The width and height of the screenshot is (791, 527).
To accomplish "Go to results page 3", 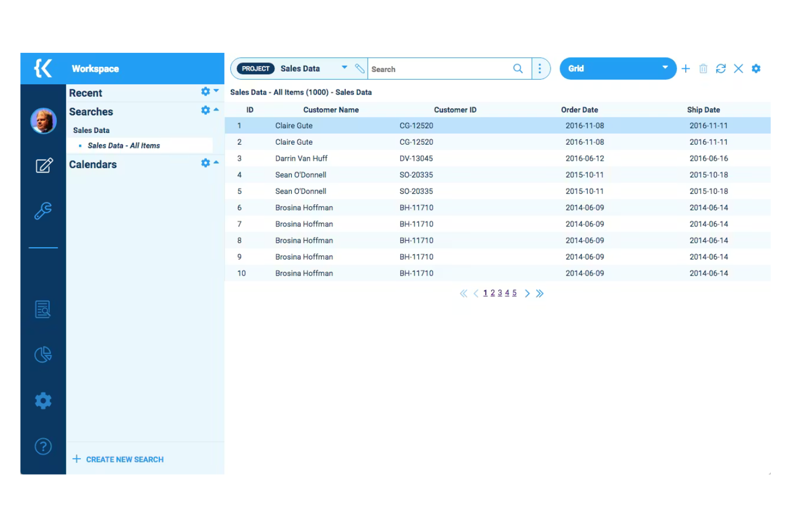I will click(500, 293).
